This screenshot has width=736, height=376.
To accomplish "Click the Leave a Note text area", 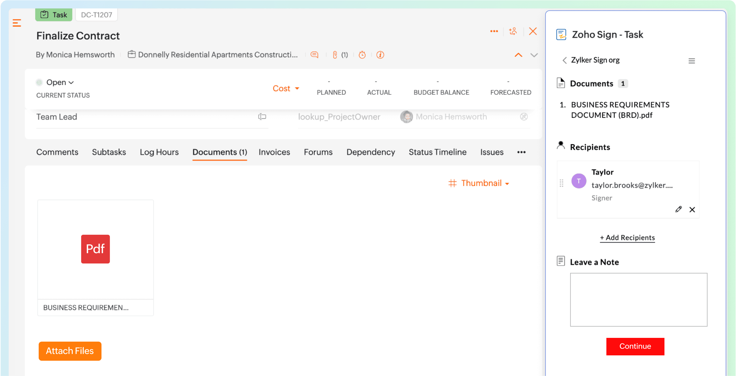I will point(639,300).
